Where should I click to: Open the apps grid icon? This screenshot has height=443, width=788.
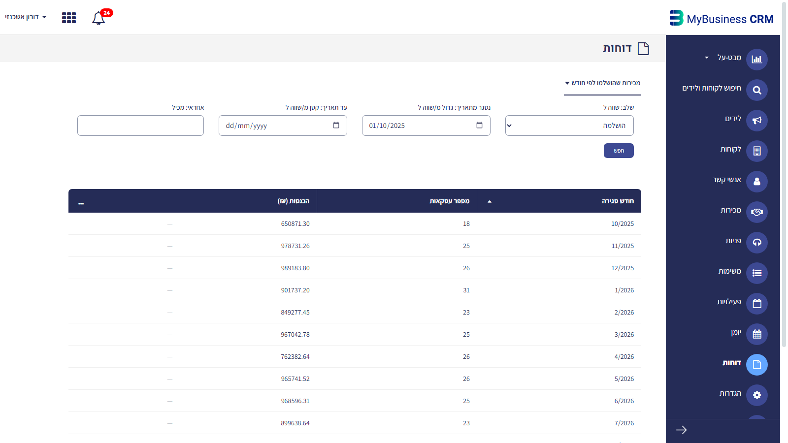click(69, 18)
